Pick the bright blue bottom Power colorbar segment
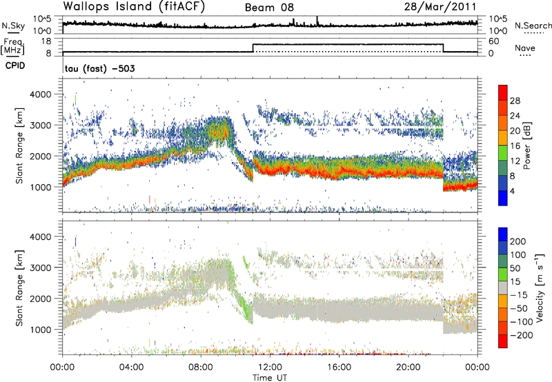Screen dimensions: 552x382 (503, 198)
